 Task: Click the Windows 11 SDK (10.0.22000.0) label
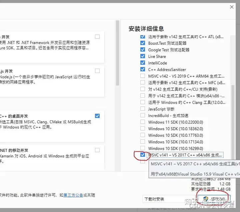tap(176, 122)
